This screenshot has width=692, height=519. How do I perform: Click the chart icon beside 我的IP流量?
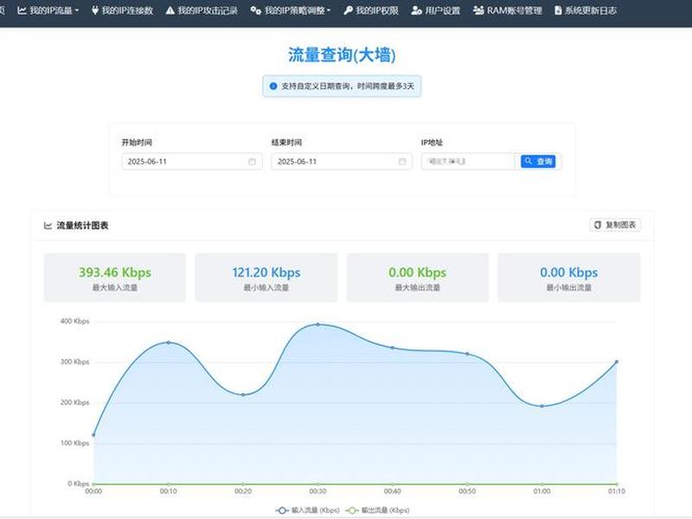pyautogui.click(x=22, y=10)
